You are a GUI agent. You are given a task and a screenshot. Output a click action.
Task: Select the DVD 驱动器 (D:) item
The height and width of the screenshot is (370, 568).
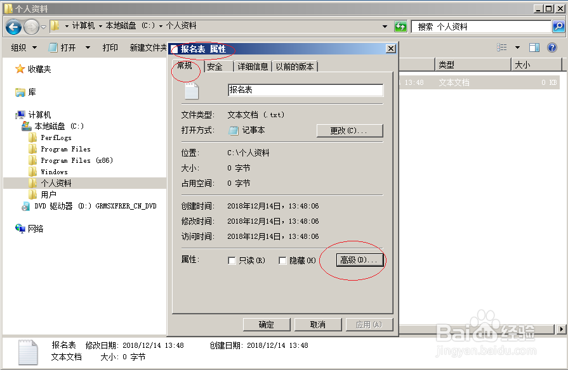pos(95,206)
